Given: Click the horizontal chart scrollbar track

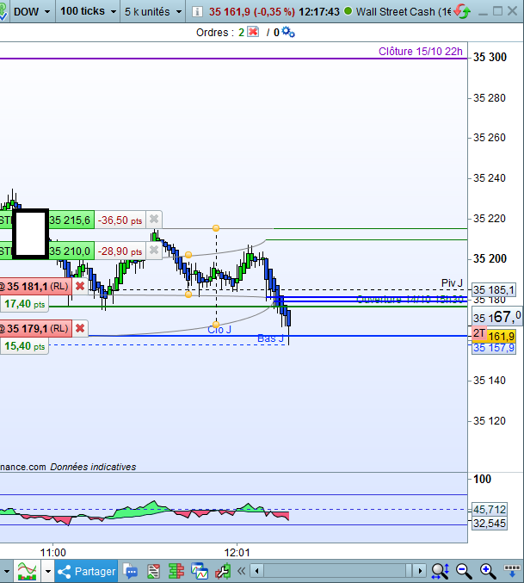Looking at the screenshot, I should 338,570.
